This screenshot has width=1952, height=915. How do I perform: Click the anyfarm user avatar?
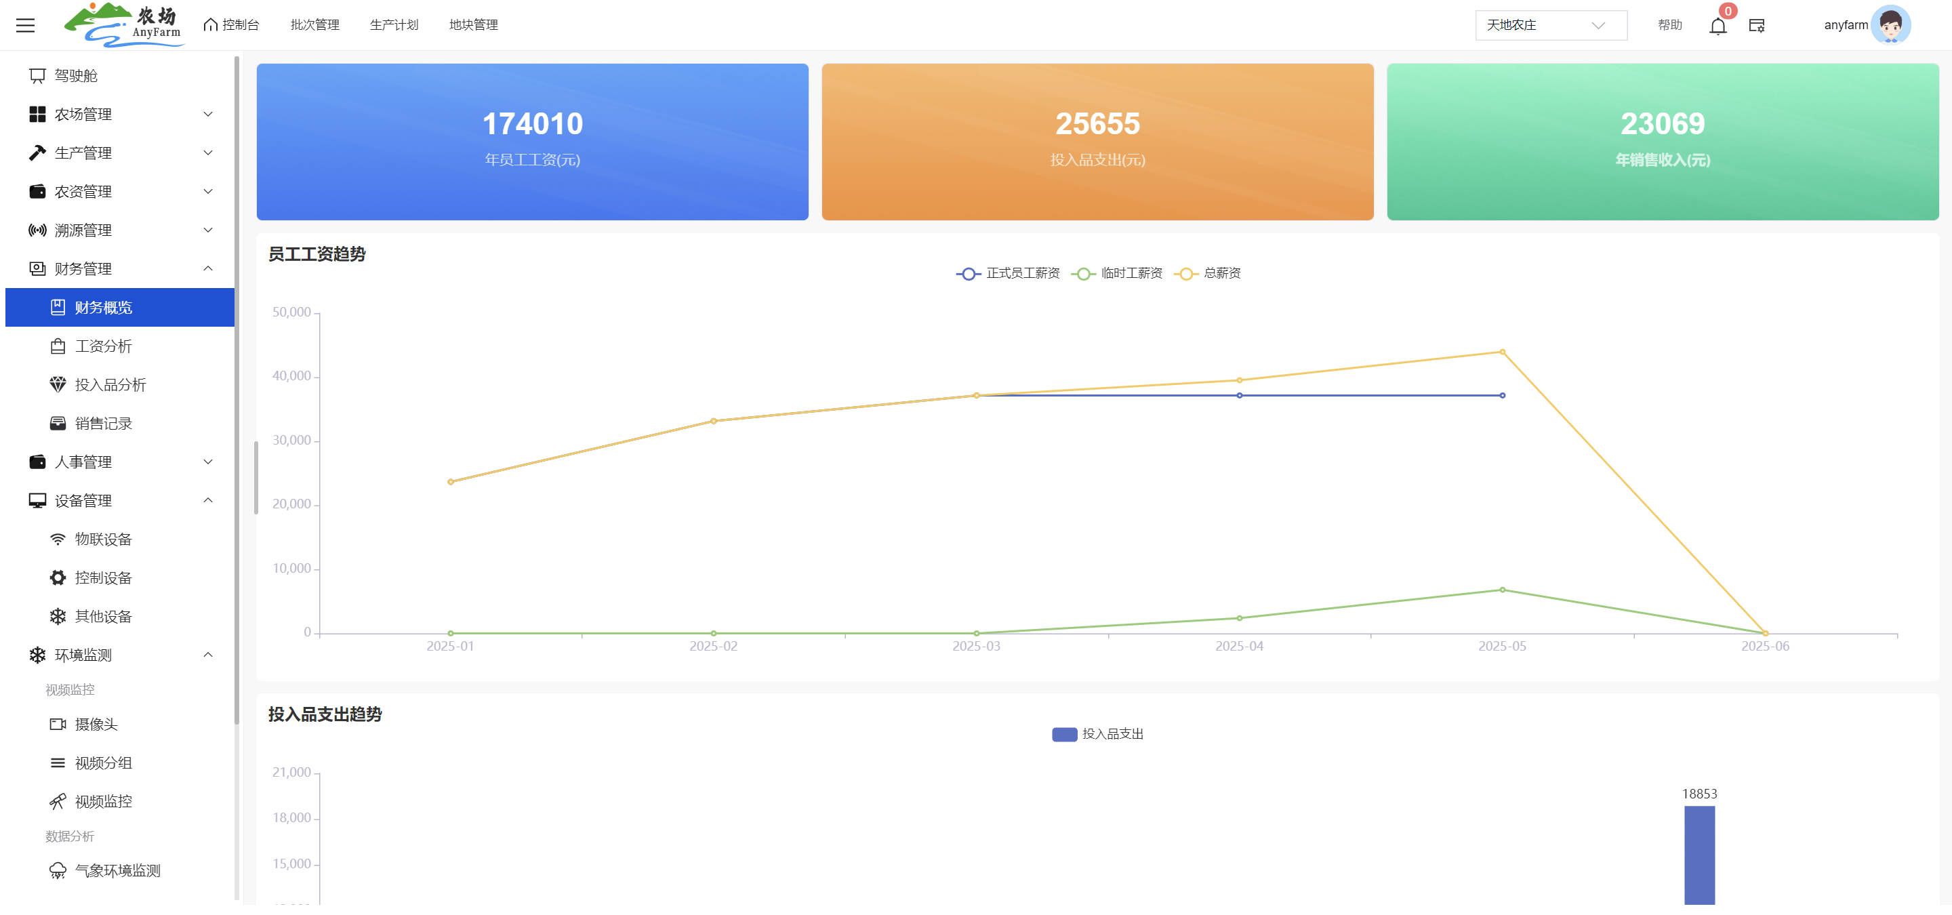point(1890,25)
